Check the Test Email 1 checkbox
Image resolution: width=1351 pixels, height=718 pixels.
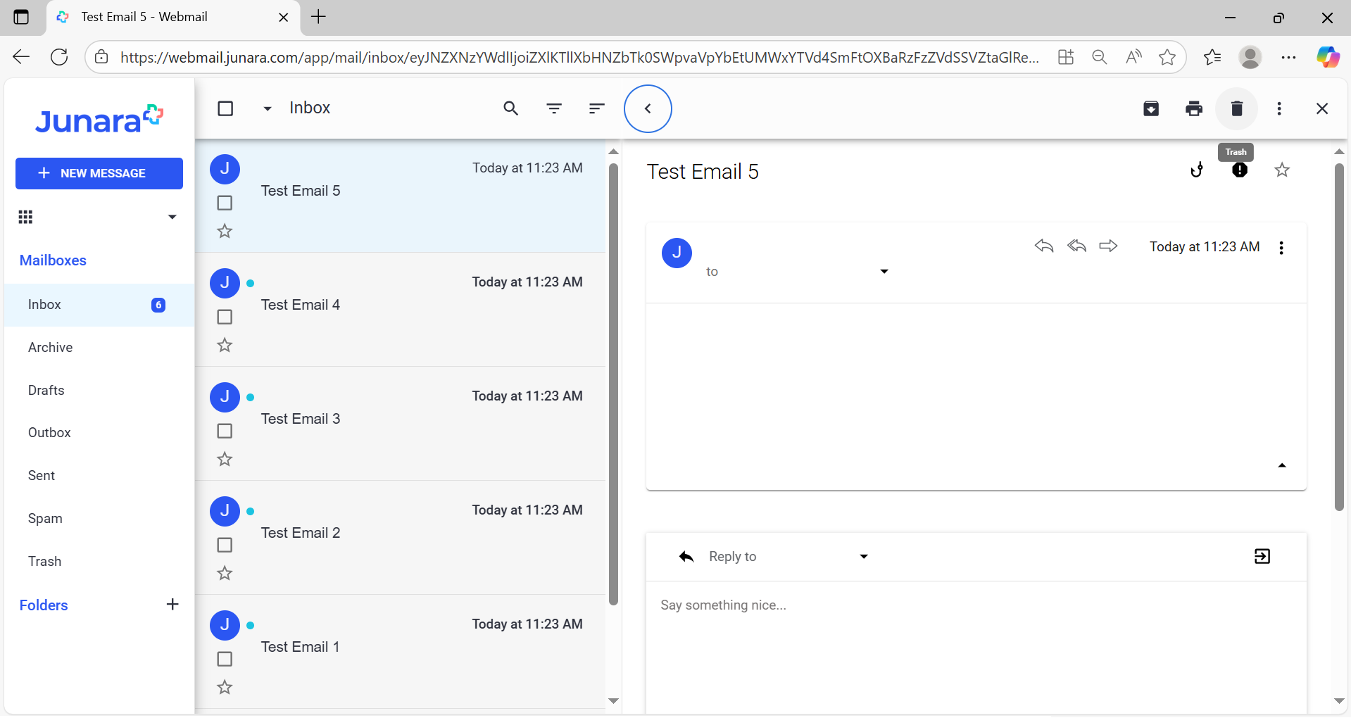coord(225,659)
